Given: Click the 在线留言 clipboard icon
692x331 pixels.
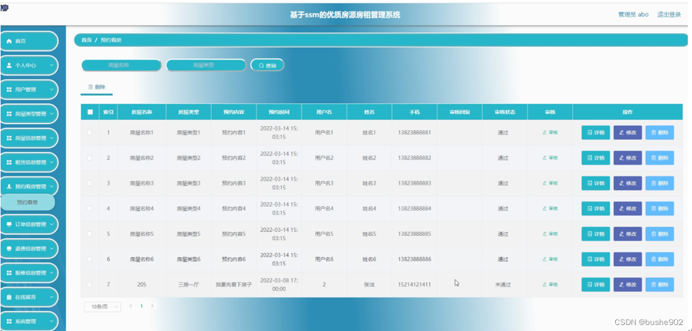Looking at the screenshot, I should coord(9,297).
